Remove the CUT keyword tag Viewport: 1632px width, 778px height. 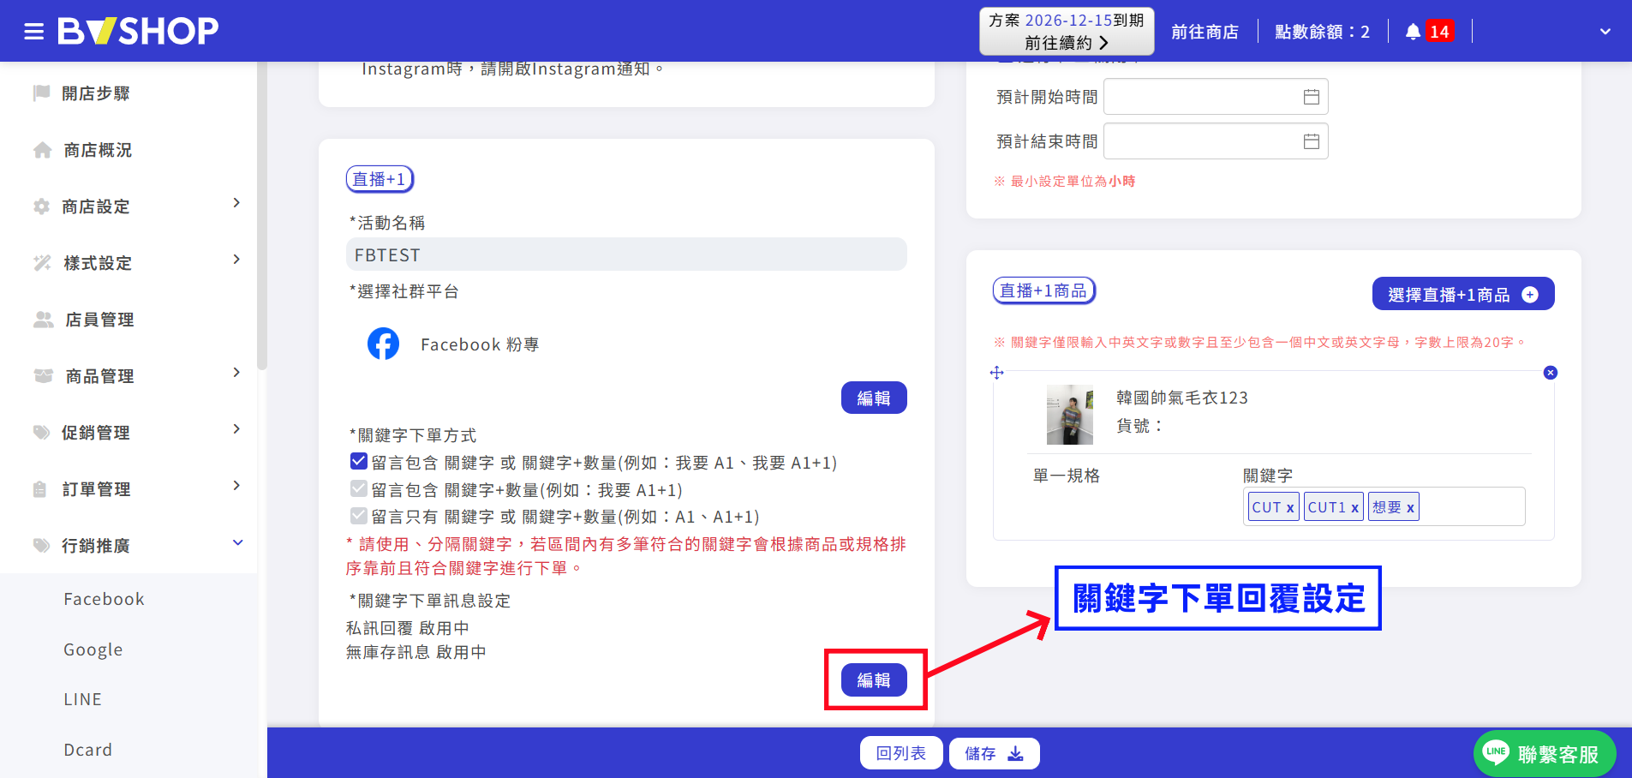click(x=1289, y=507)
